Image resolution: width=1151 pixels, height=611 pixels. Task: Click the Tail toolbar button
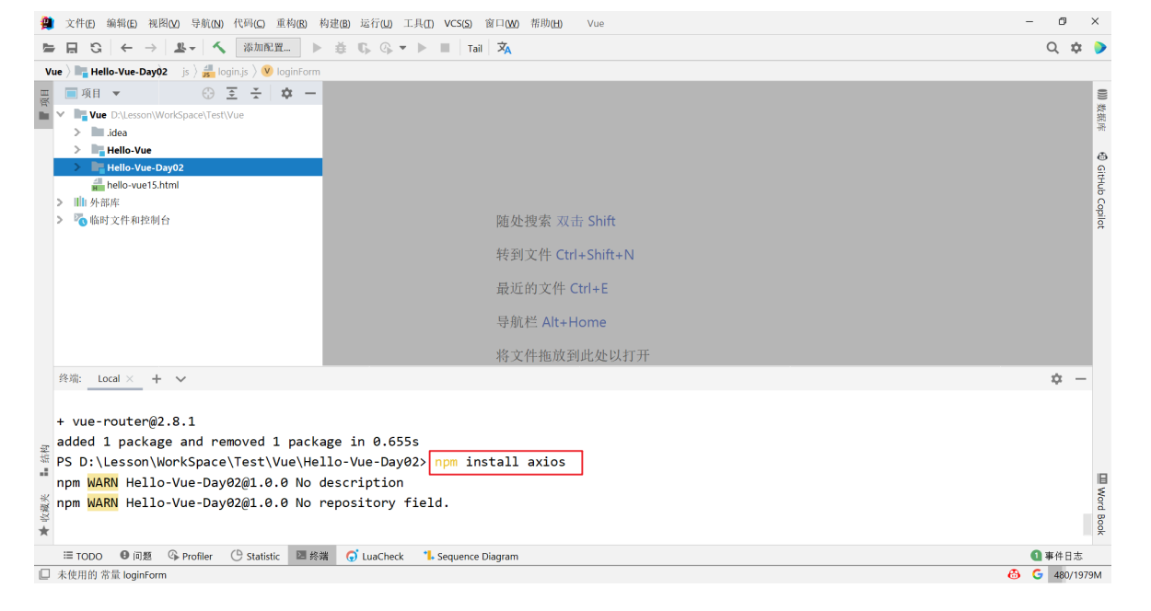tap(474, 49)
